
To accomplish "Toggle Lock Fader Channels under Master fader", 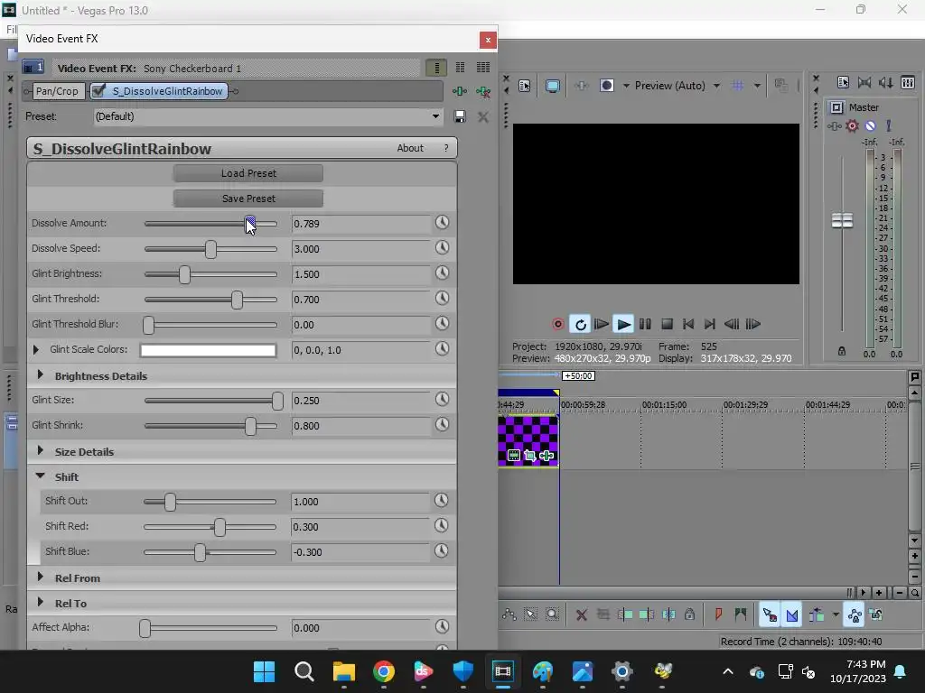I will (x=842, y=351).
